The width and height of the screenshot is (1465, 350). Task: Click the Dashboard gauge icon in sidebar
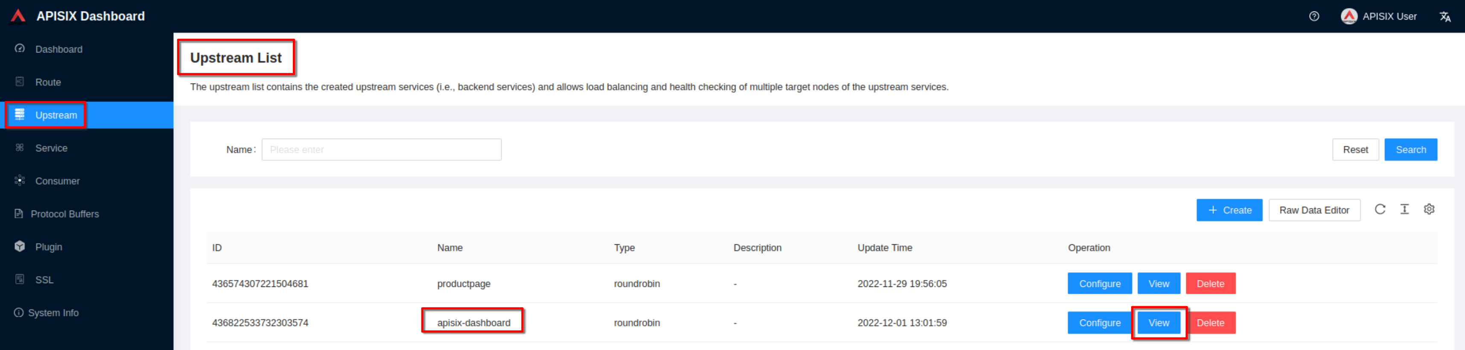pos(20,49)
